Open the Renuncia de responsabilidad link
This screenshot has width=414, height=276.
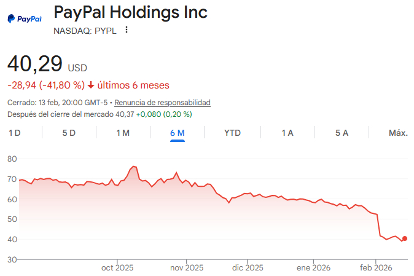coord(162,103)
